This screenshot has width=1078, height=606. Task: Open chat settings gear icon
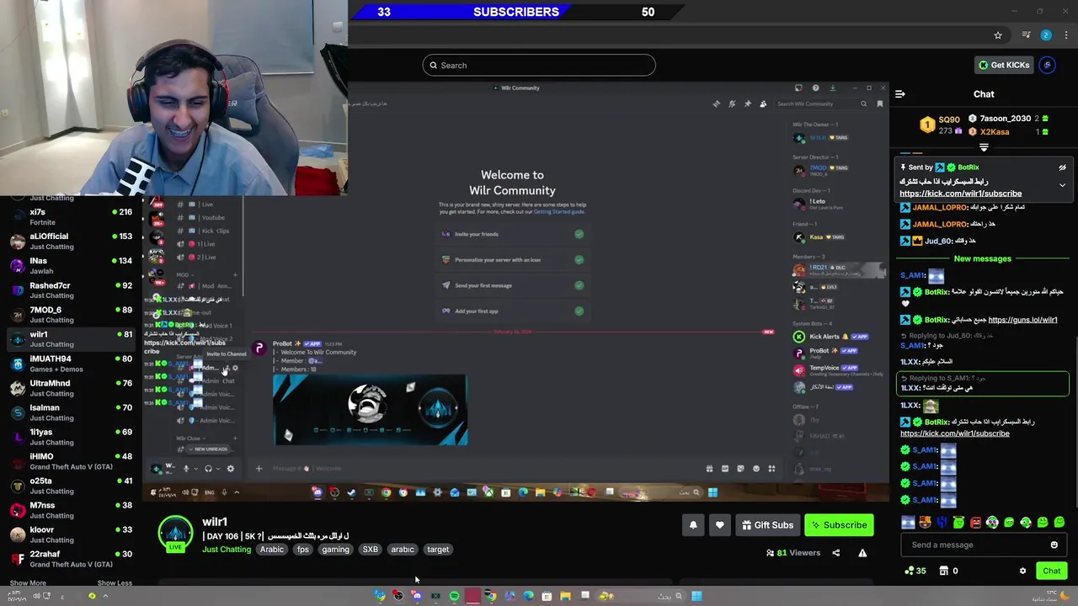pos(1022,571)
